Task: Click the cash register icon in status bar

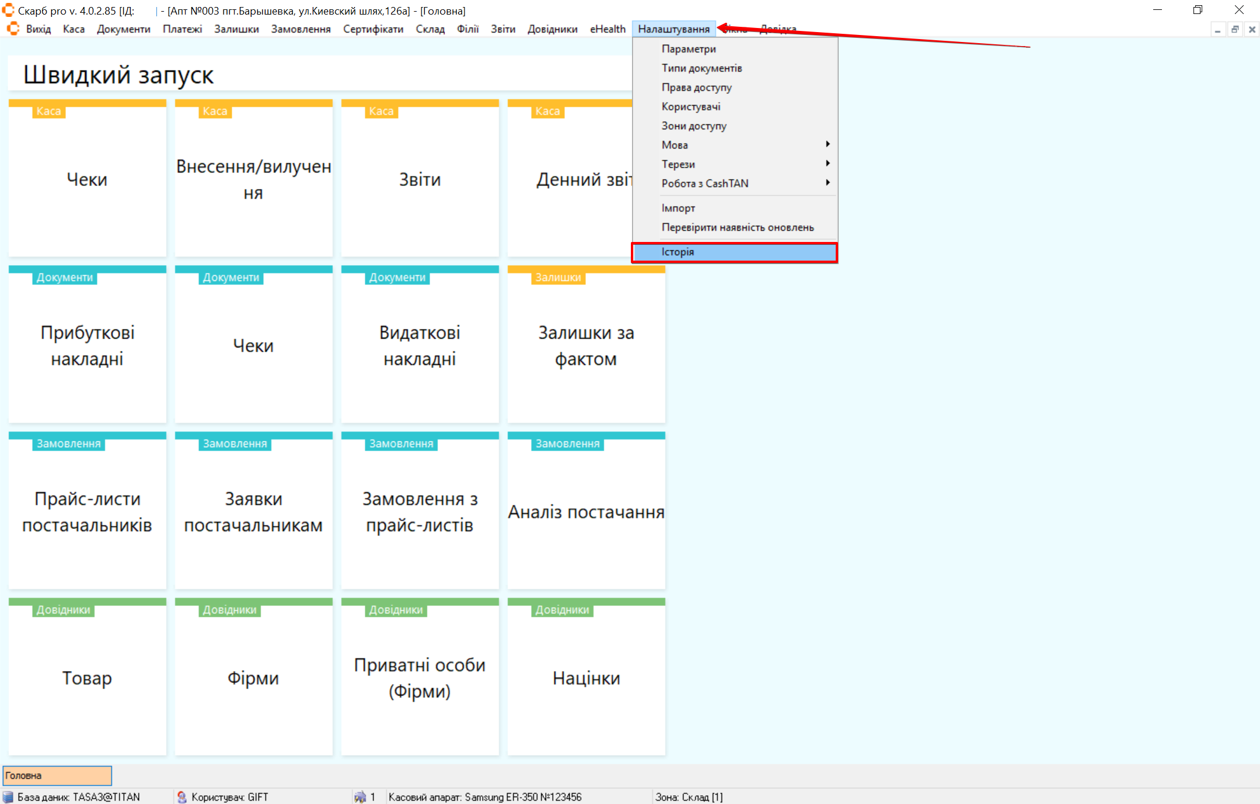Action: coord(360,797)
